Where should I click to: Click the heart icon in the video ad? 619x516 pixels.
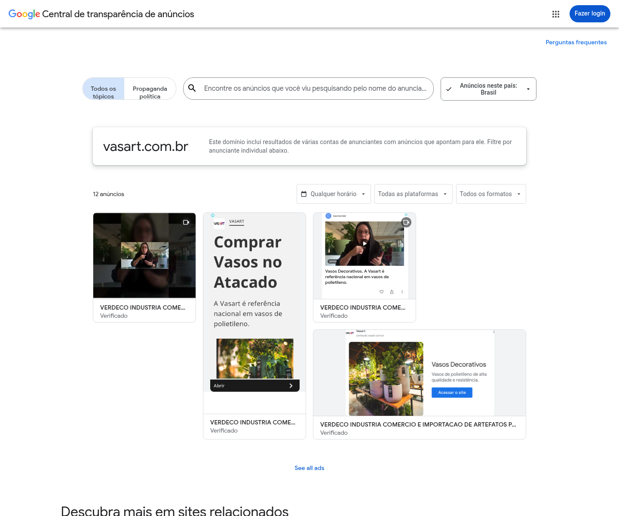(381, 292)
